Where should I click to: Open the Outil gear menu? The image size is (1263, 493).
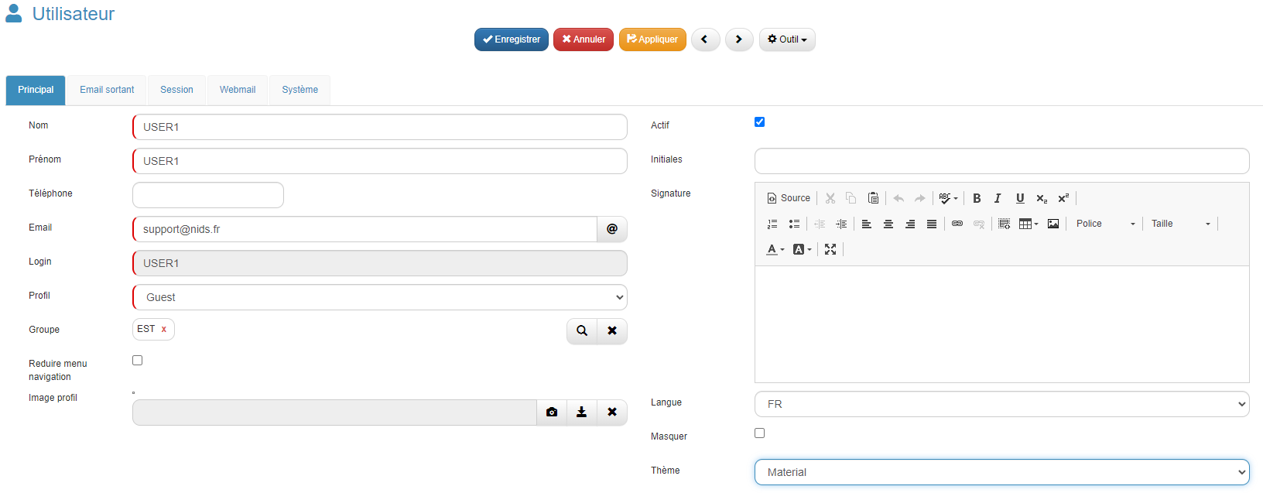(x=787, y=39)
